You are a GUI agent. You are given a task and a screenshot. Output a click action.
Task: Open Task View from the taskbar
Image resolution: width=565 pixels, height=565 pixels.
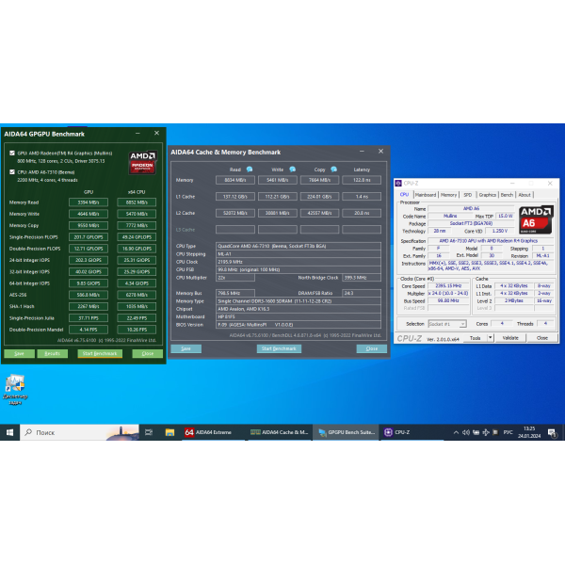coord(149,432)
